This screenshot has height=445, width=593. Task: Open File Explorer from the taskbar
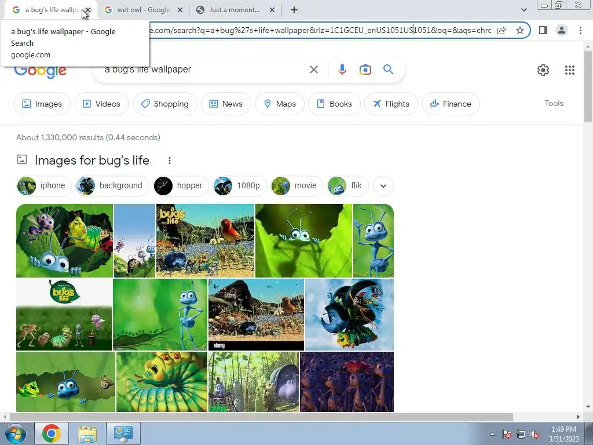click(x=87, y=433)
